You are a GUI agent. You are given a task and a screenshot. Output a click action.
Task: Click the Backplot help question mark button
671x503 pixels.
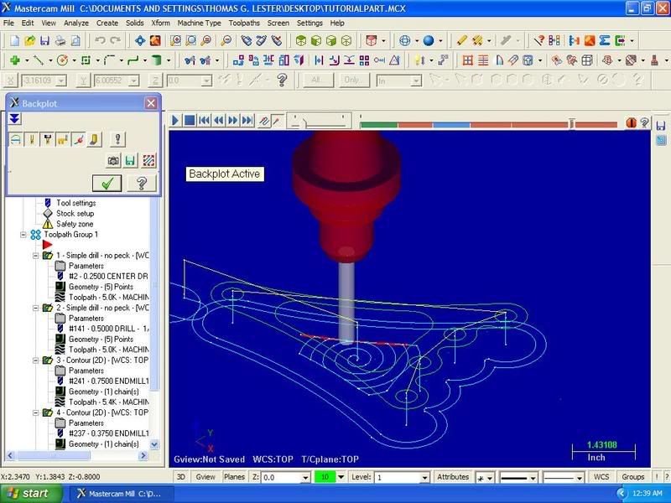pos(142,184)
